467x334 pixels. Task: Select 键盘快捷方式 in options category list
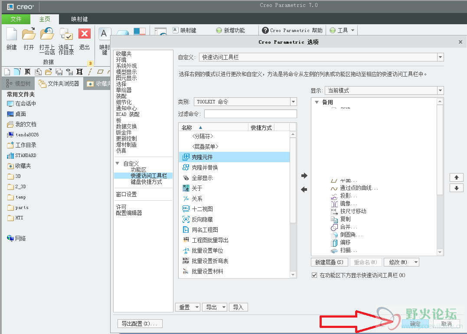coord(146,182)
